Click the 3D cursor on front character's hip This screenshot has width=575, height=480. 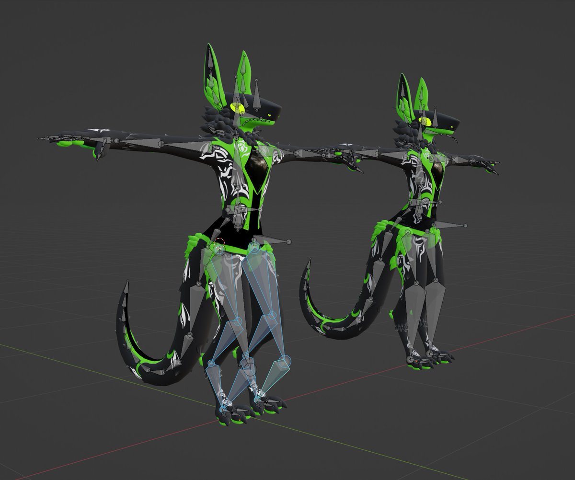(218, 244)
